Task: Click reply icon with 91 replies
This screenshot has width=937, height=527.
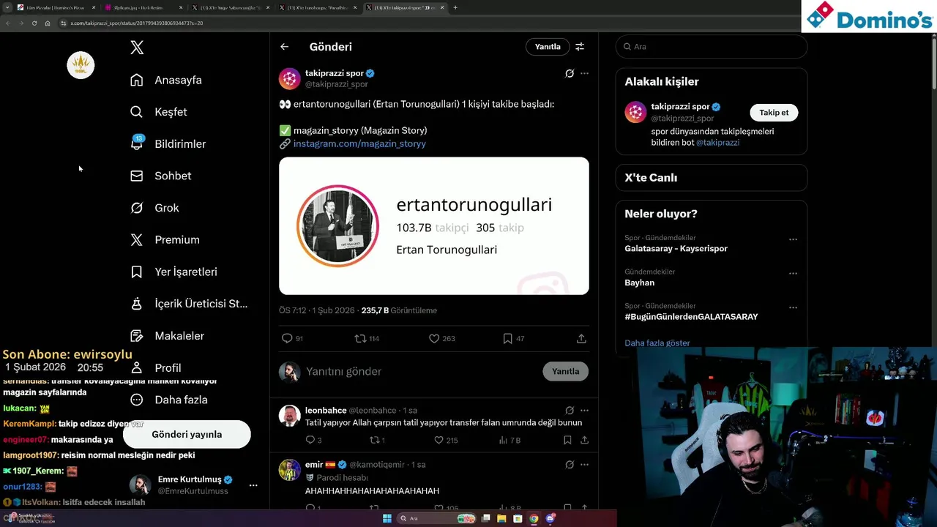Action: (292, 338)
